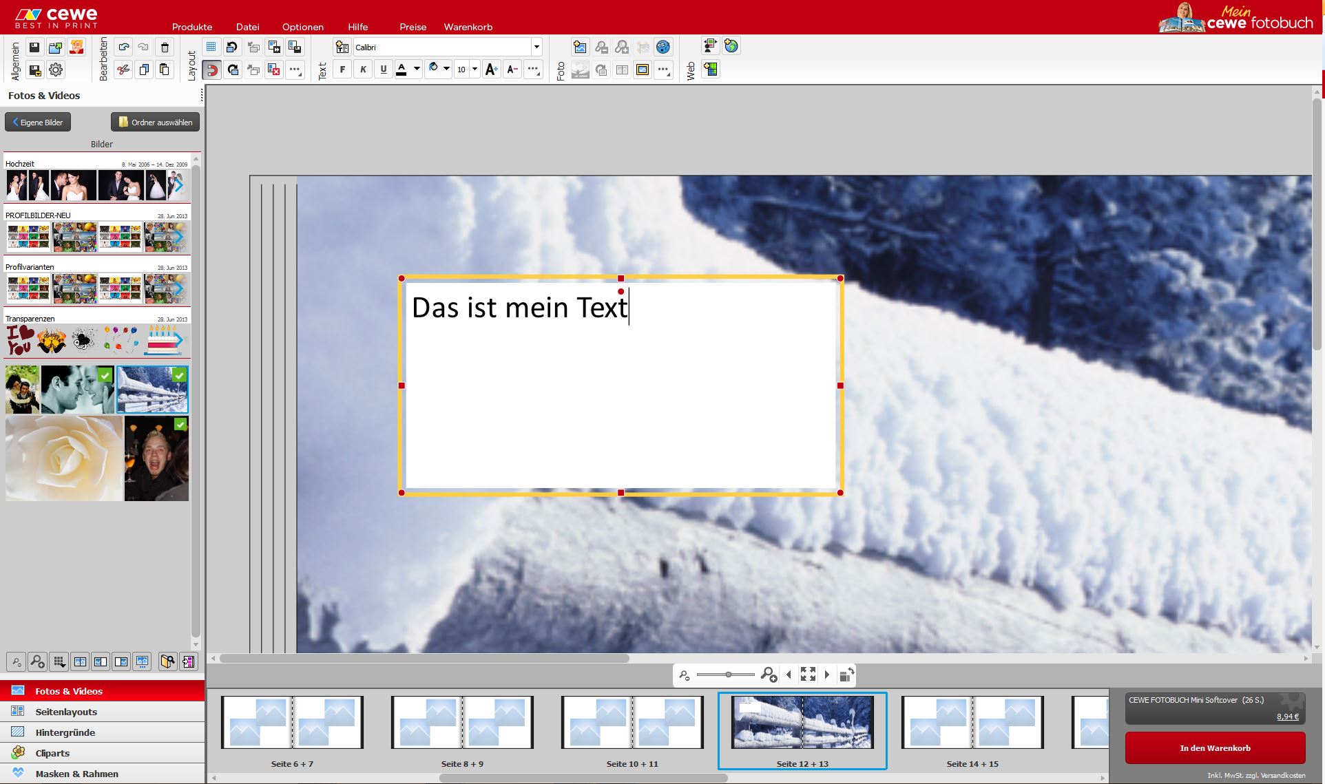Screen dimensions: 1325x784
Task: Click the zoom slider handle
Action: [728, 675]
